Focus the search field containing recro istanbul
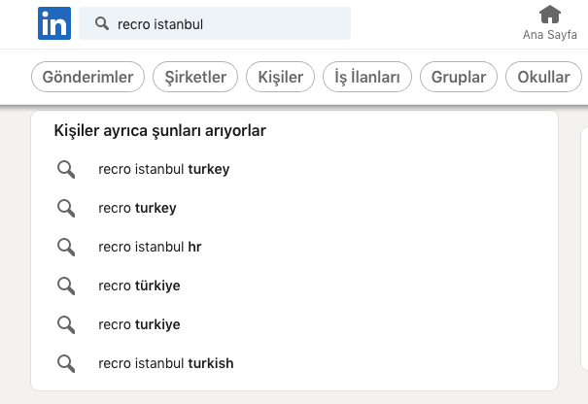The width and height of the screenshot is (588, 404). click(x=224, y=23)
